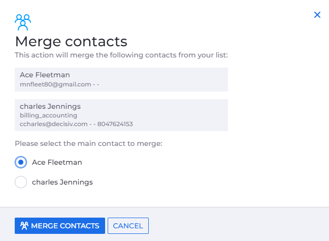Click the contacts group icon above the title
The height and width of the screenshot is (241, 329).
point(23,22)
